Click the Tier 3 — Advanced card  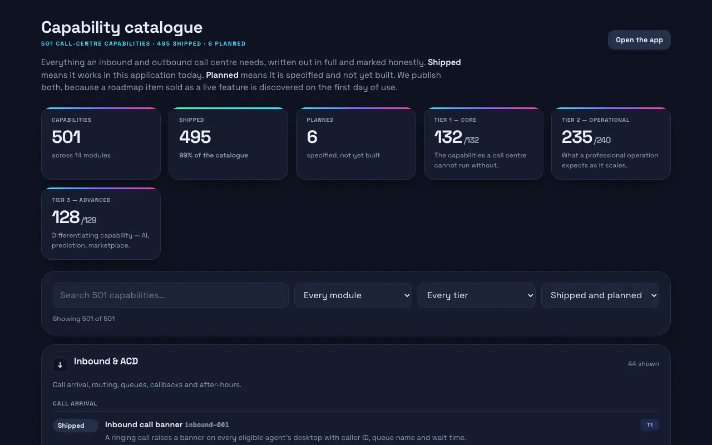101,224
